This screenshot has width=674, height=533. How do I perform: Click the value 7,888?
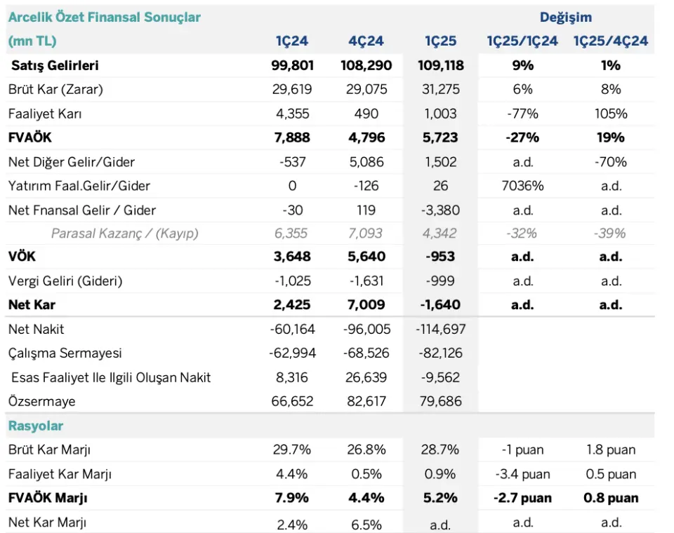pos(292,137)
